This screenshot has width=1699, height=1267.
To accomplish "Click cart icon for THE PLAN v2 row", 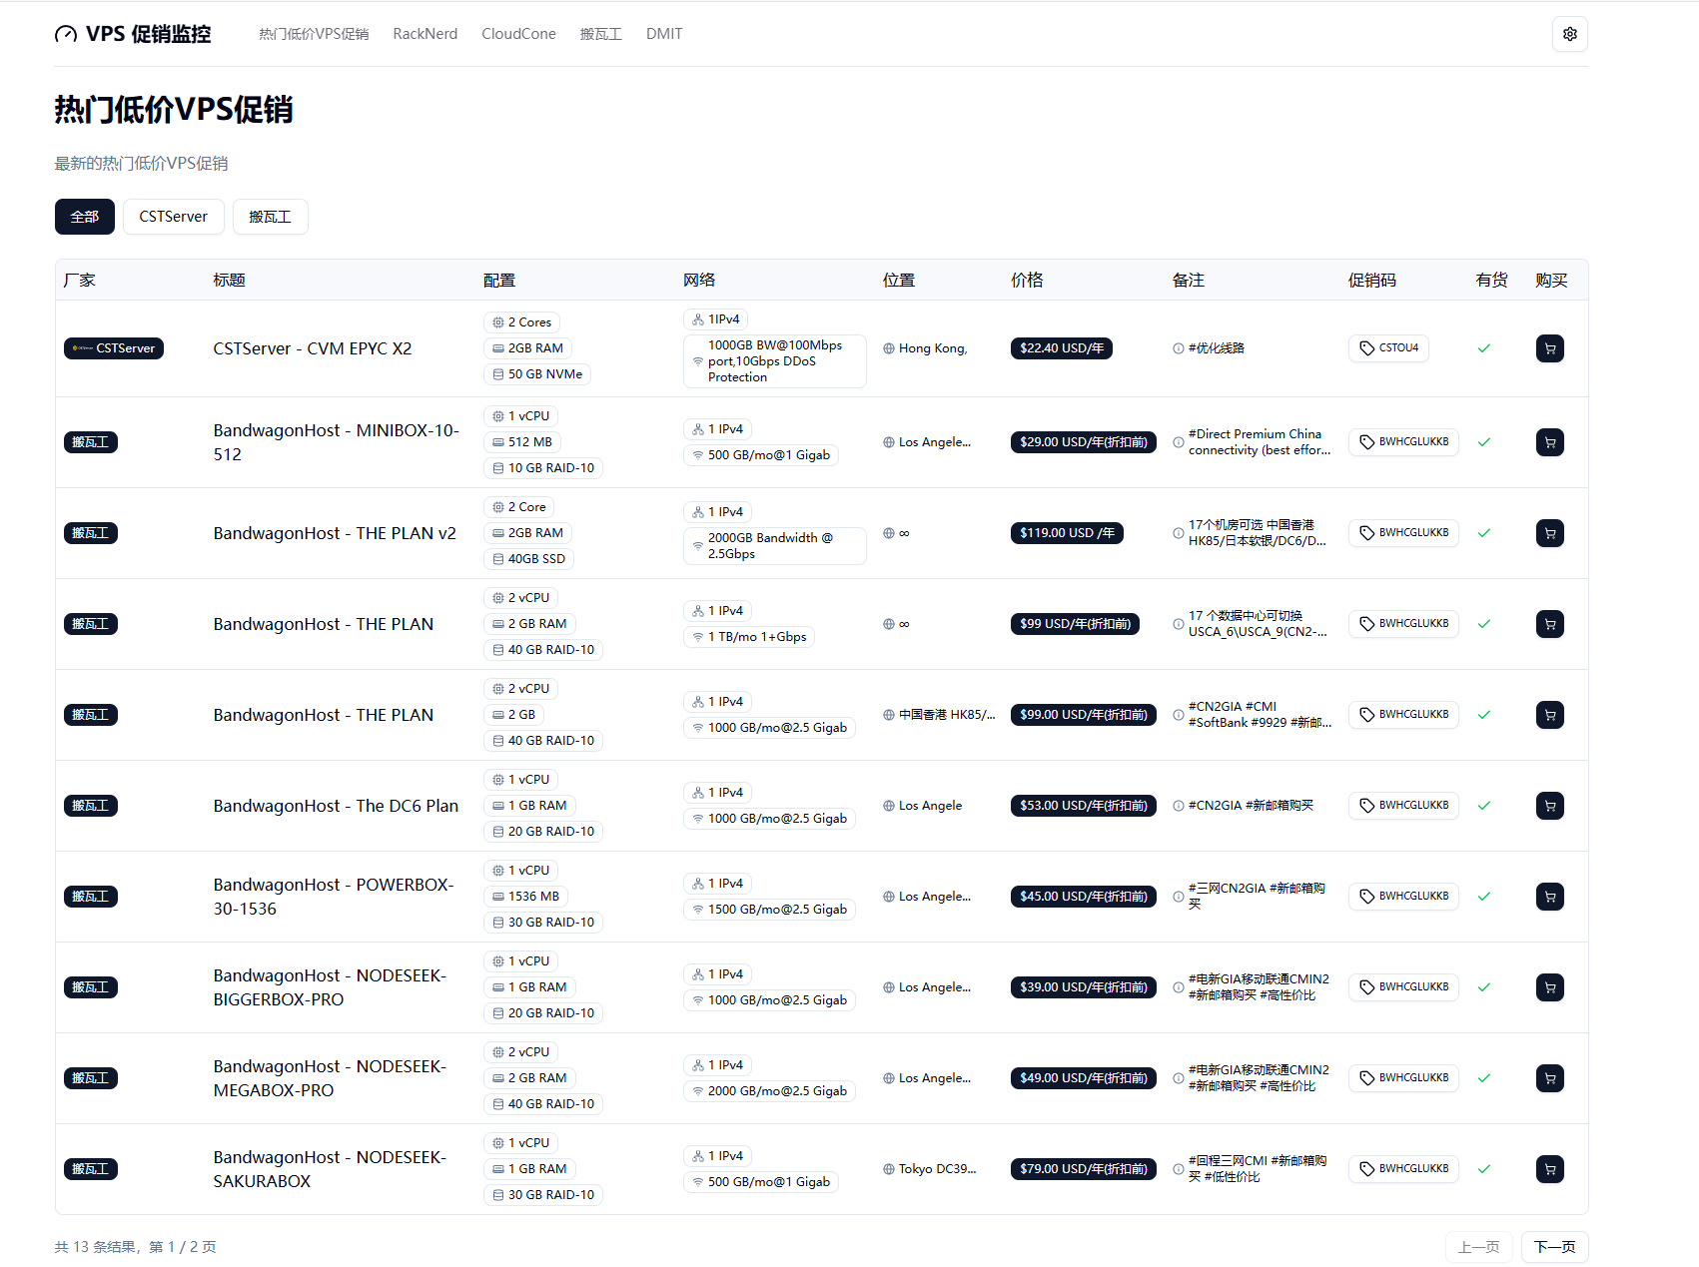I will pos(1550,533).
